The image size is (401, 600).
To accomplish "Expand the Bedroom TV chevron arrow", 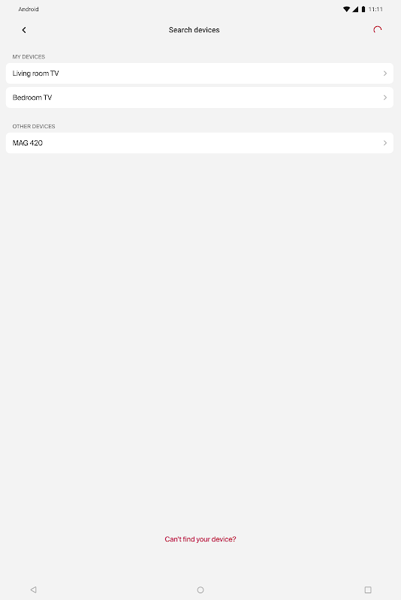I will coord(385,97).
